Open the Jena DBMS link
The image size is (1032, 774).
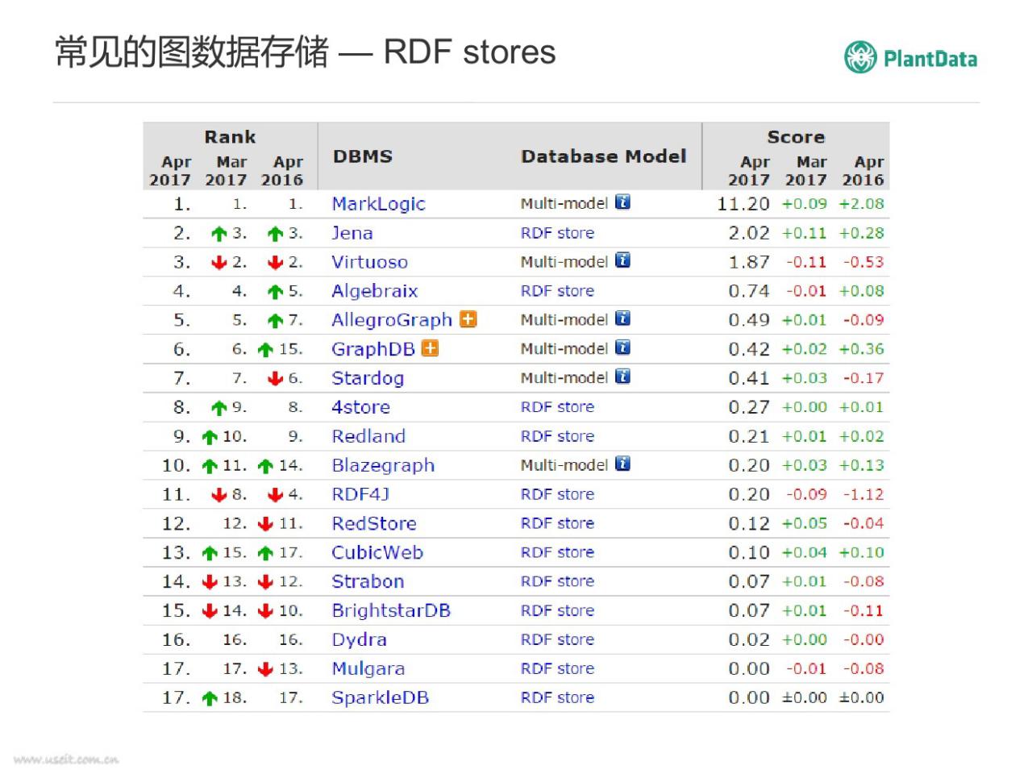click(352, 233)
